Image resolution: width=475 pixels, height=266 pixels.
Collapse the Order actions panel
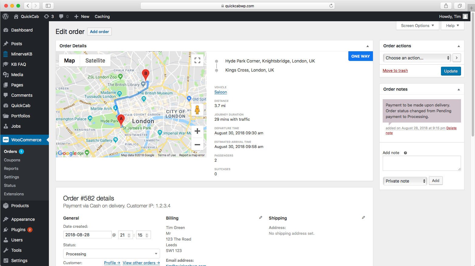pyautogui.click(x=459, y=46)
